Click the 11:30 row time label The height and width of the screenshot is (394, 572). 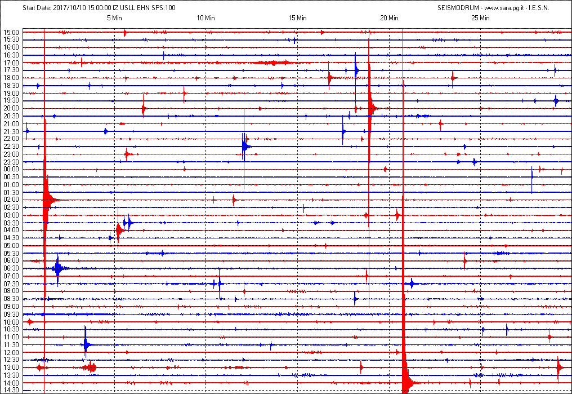tap(11, 345)
